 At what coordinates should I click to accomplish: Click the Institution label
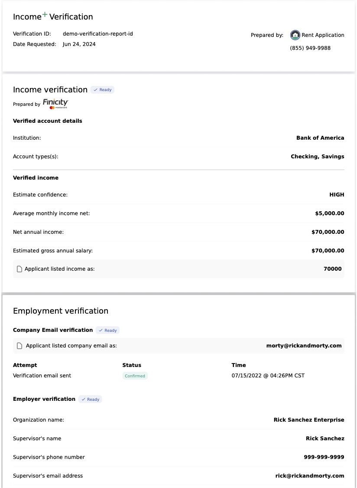(x=27, y=138)
